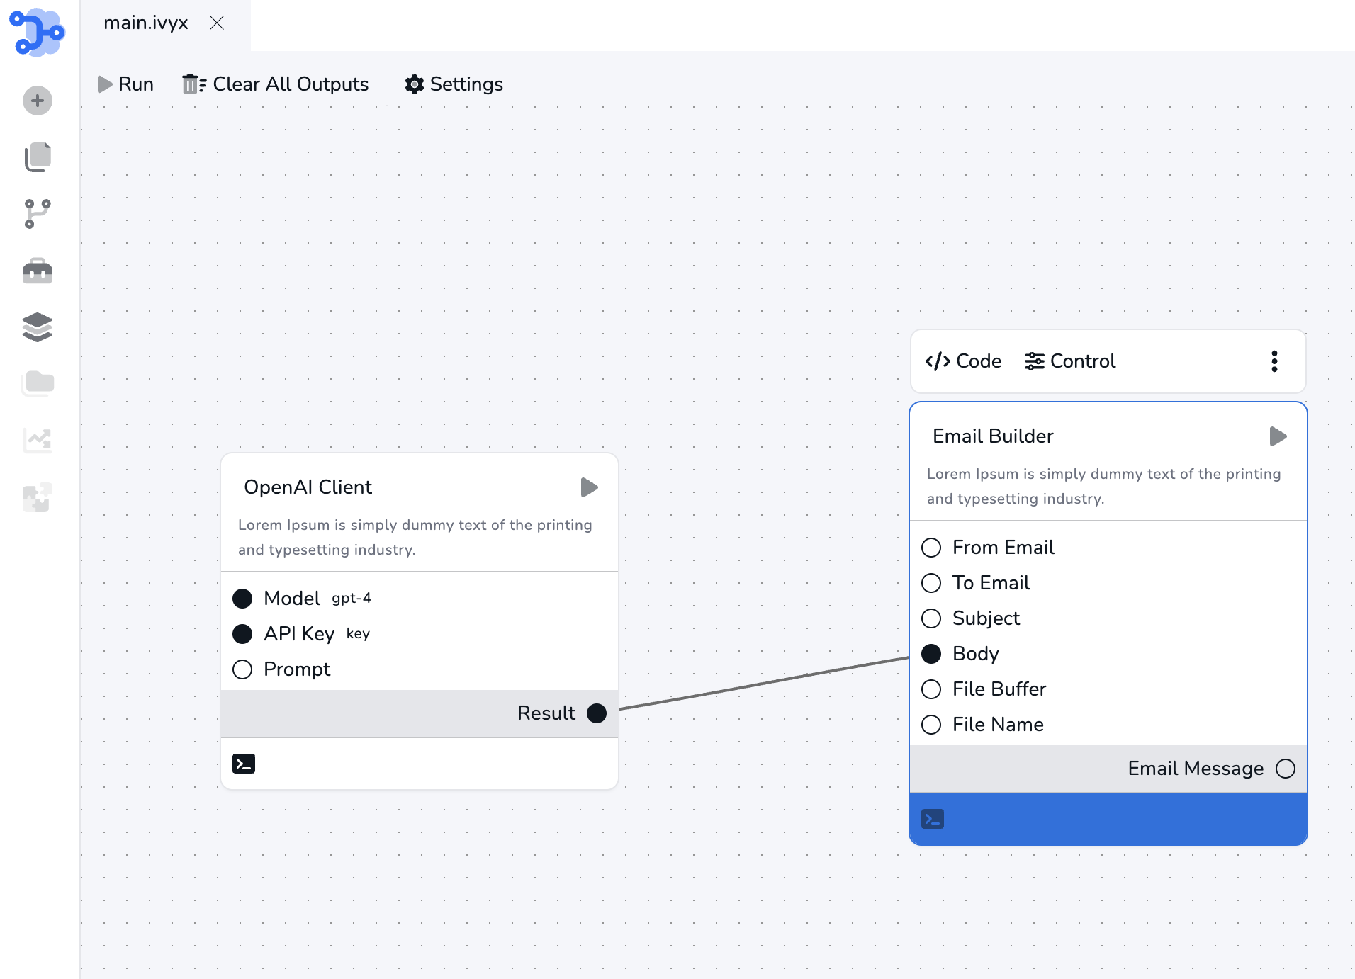
Task: Open the chart analytics icon in sidebar
Action: [38, 440]
